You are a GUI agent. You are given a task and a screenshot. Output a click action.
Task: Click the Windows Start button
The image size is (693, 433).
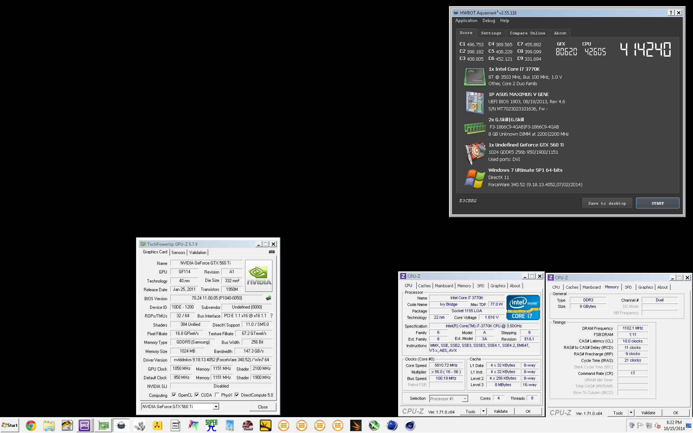[10, 425]
